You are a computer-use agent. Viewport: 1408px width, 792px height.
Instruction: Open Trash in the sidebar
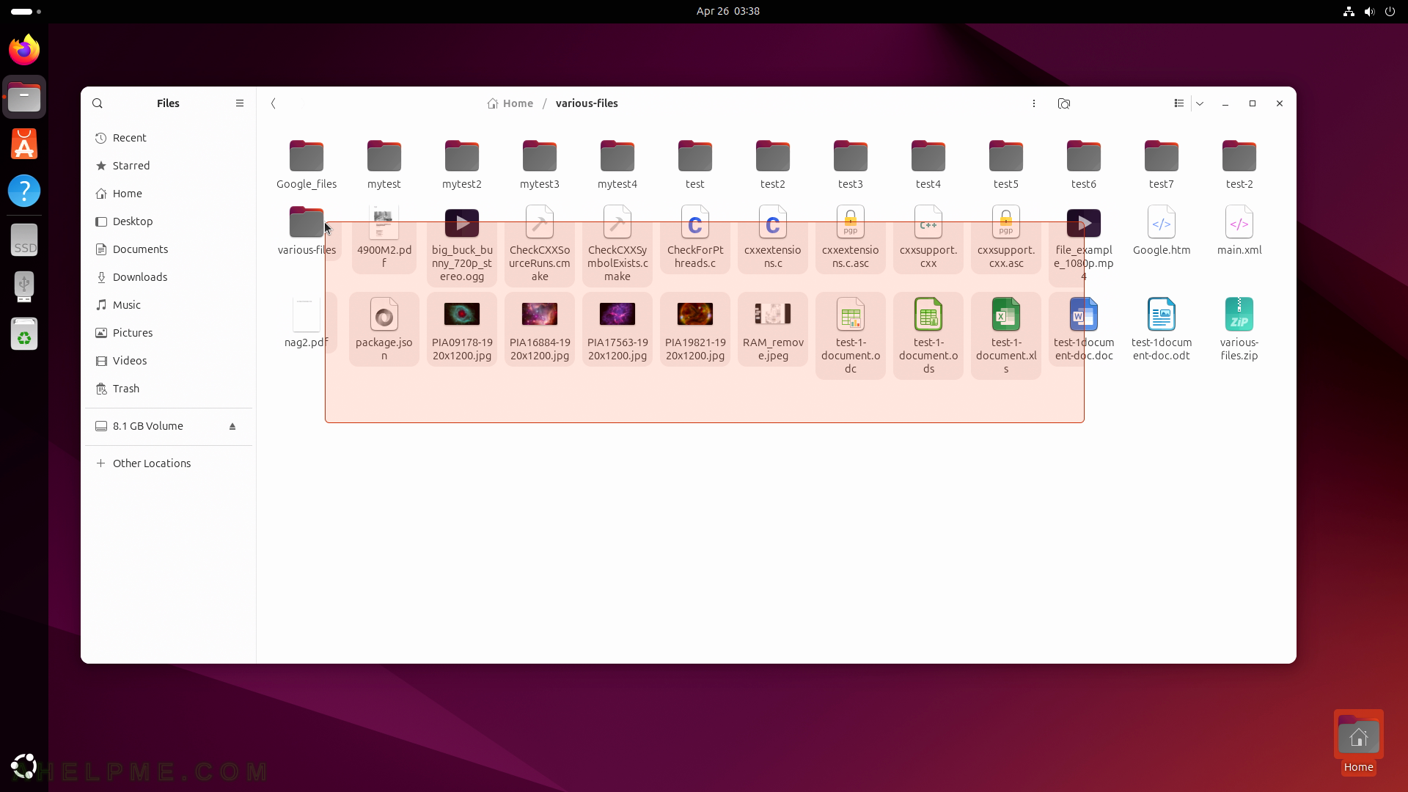click(x=169, y=389)
